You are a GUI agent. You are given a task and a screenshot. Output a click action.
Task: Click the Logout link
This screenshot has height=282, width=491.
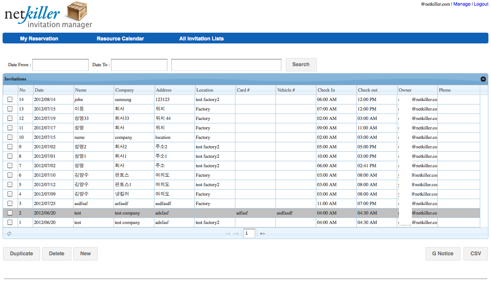point(481,4)
